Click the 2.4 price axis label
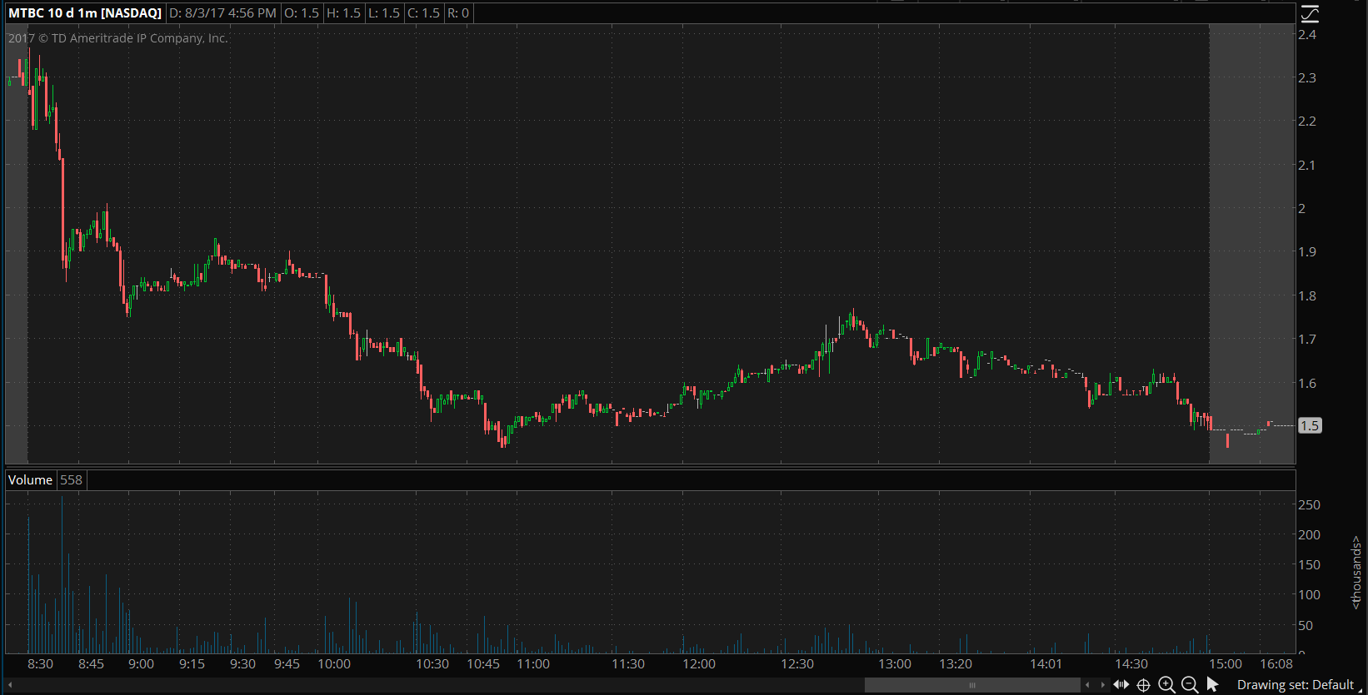 coord(1307,34)
